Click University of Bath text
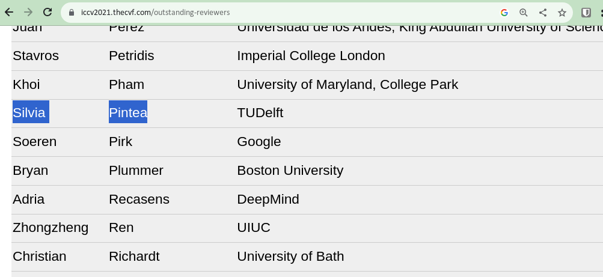Viewport: 603px width, 277px height. (x=290, y=256)
